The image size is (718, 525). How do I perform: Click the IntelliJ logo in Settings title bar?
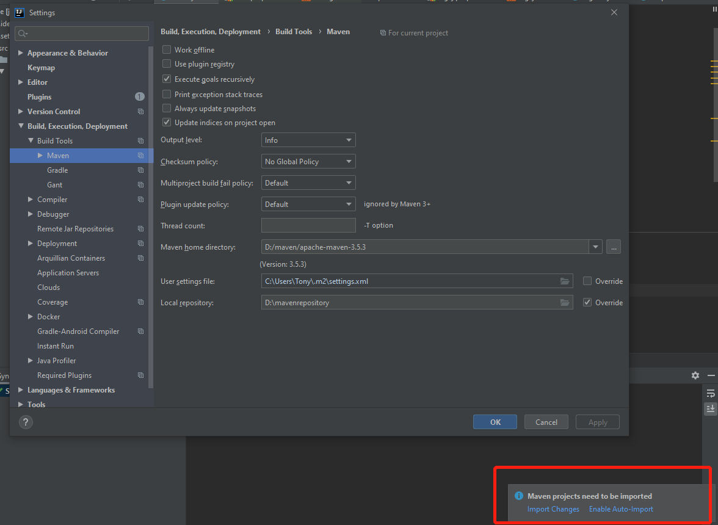pyautogui.click(x=20, y=12)
